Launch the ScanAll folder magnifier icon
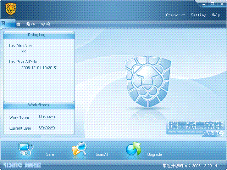 coord(79,149)
